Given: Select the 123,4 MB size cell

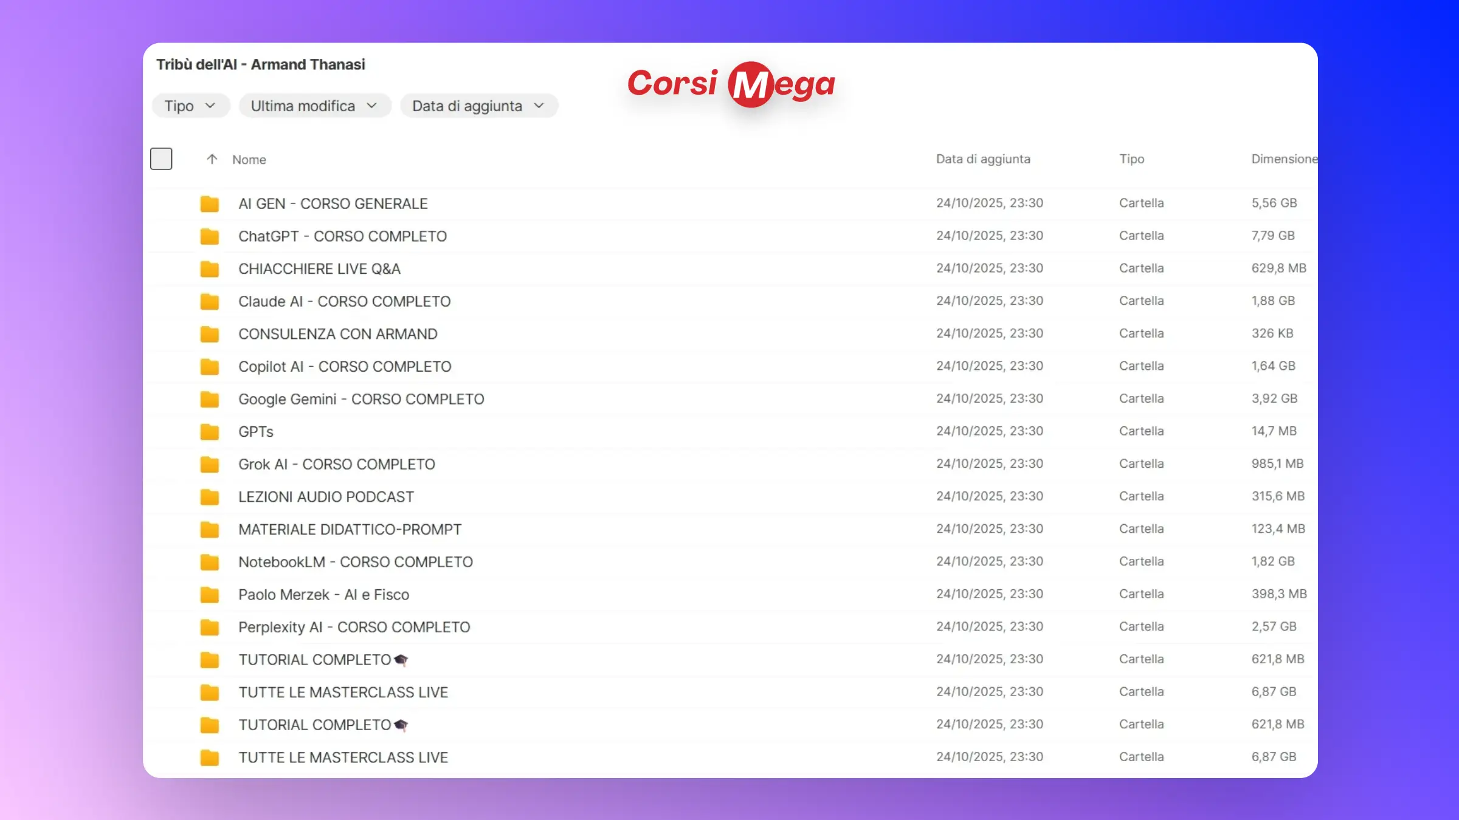Looking at the screenshot, I should point(1278,529).
